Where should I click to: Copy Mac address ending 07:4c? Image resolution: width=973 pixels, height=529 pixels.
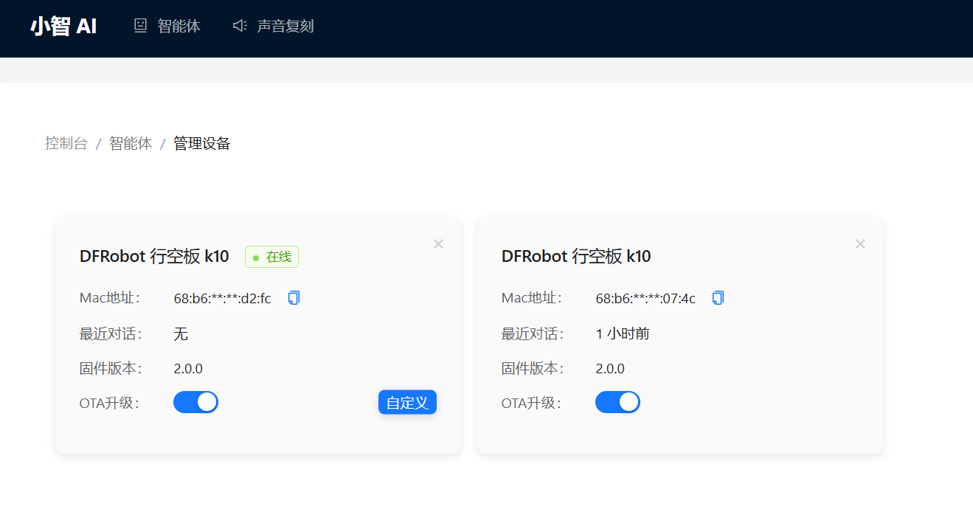click(718, 298)
